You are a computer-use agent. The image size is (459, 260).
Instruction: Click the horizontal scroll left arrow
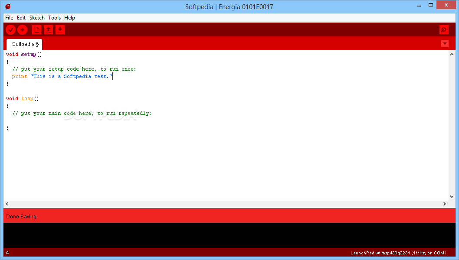7,204
